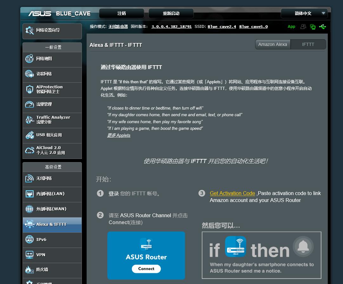
Task: Click the notification bell applet icon
Action: (x=303, y=246)
